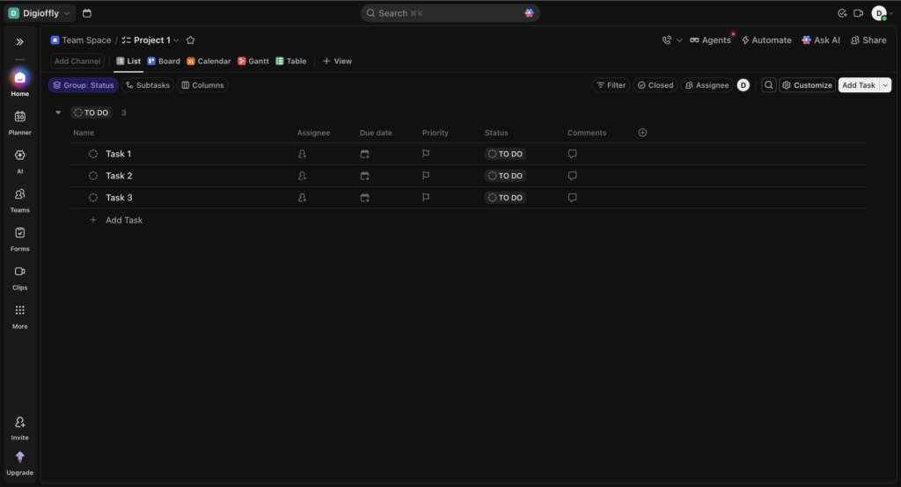The height and width of the screenshot is (487, 901).
Task: Open Ask AI
Action: [821, 40]
